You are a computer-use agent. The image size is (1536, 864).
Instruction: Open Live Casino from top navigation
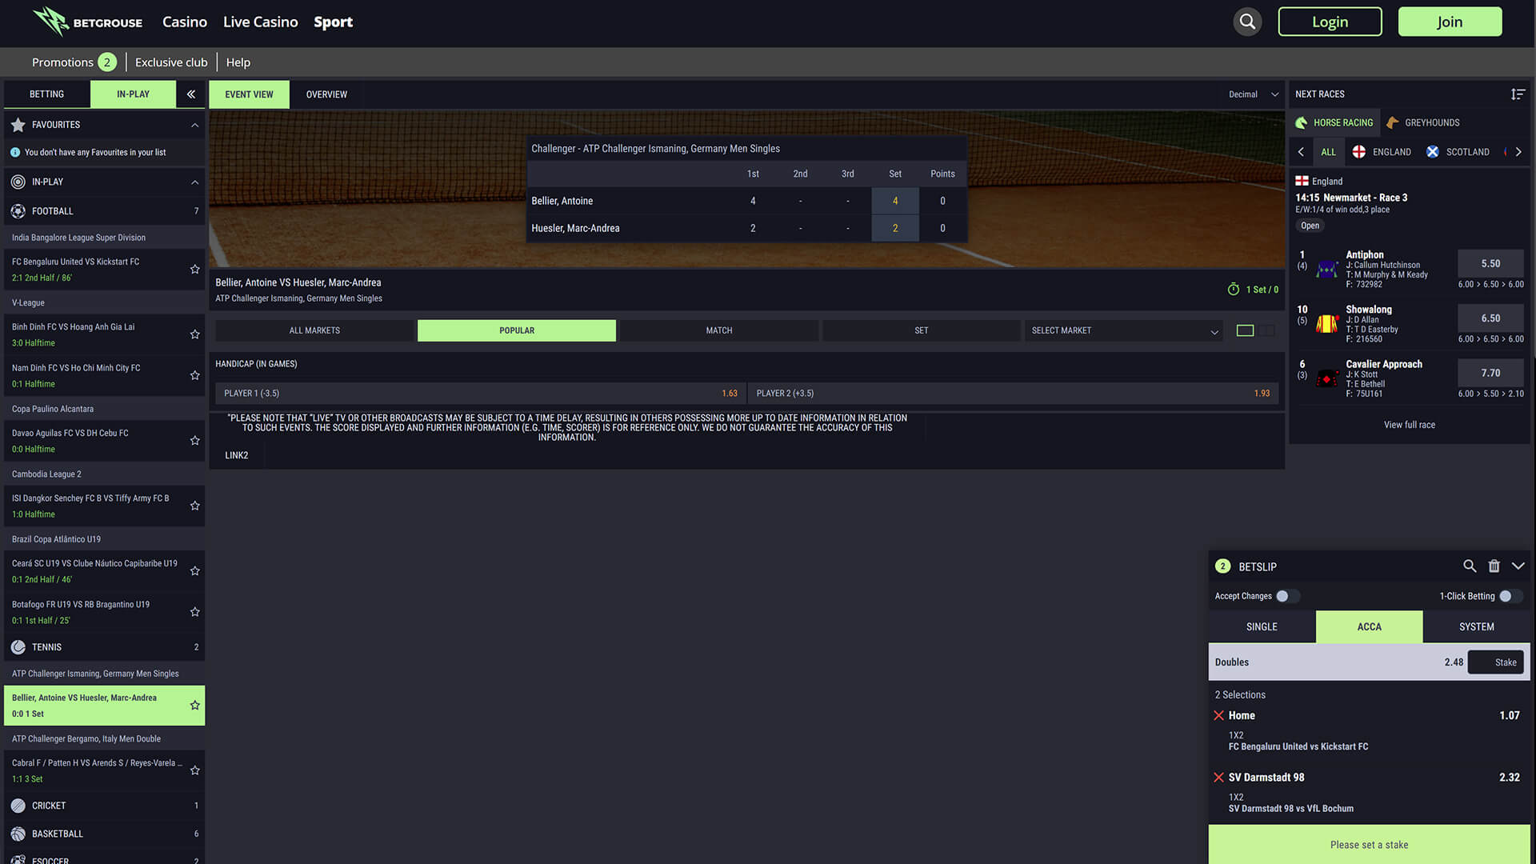(x=260, y=22)
